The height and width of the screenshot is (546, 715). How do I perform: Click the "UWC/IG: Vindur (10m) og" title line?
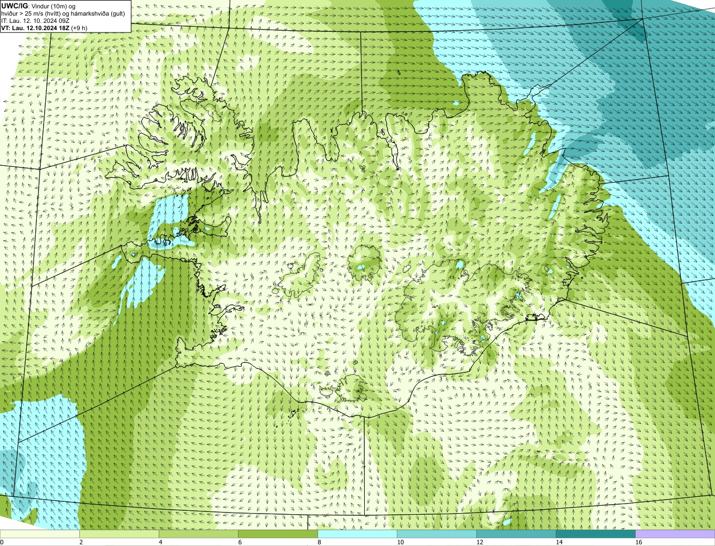click(x=38, y=6)
